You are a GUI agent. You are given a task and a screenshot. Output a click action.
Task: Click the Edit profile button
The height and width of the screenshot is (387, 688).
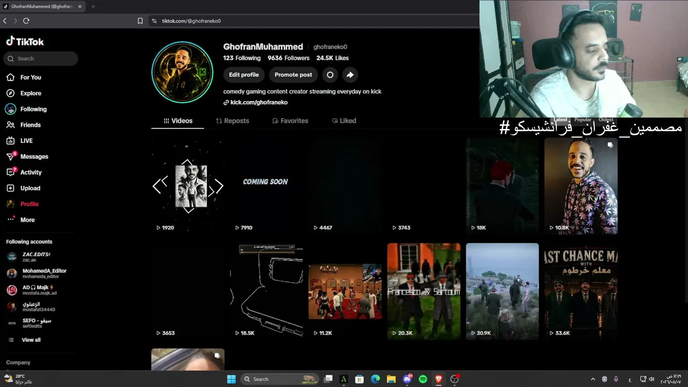[244, 75]
